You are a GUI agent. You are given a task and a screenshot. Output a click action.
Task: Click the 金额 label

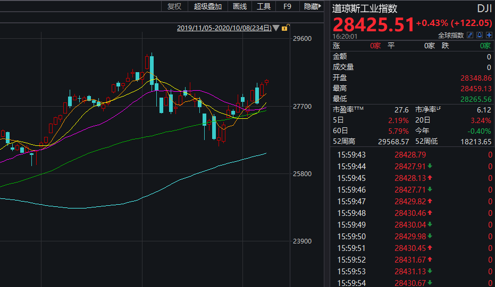[340, 56]
